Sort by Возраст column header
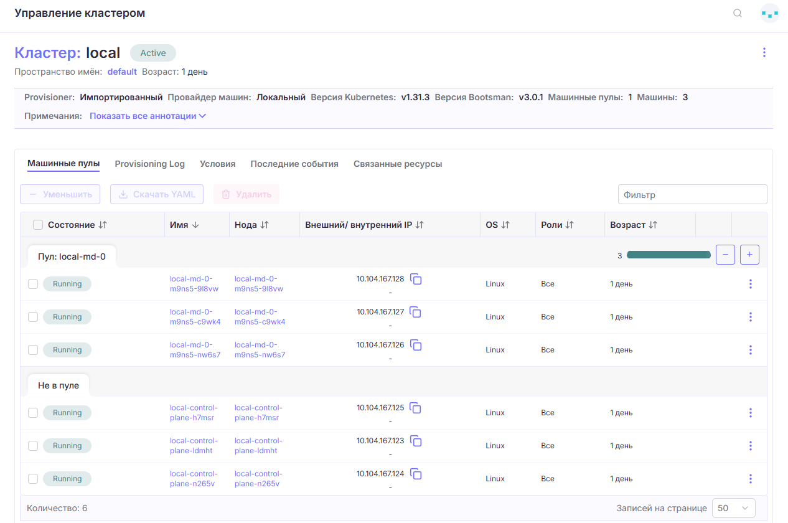 [634, 225]
